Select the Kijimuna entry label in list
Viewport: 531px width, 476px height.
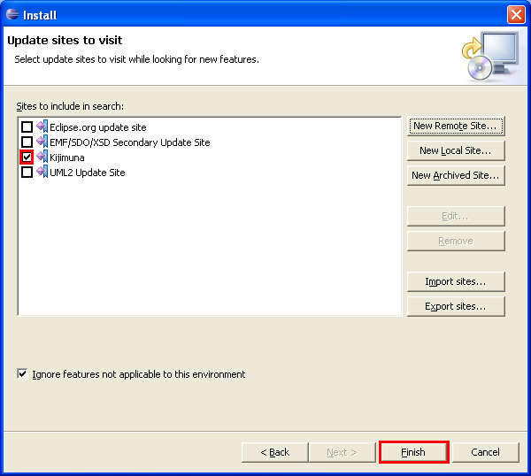pyautogui.click(x=67, y=157)
